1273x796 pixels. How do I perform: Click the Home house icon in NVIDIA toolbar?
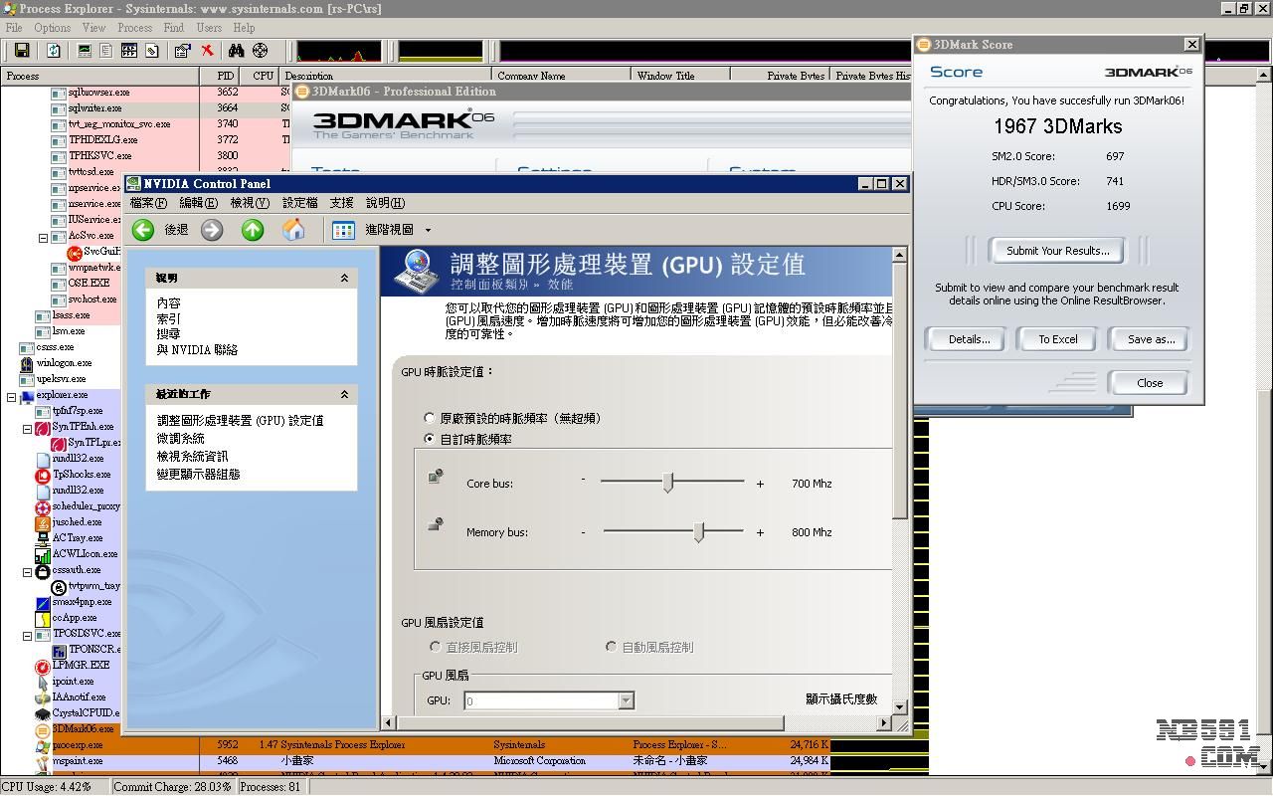pos(293,230)
